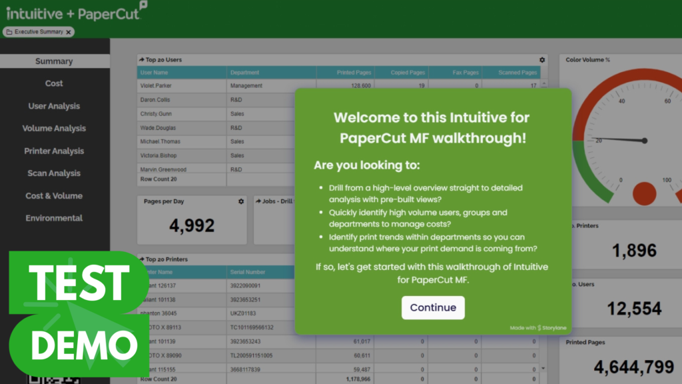Open Volume Analysis from the sidebar
The height and width of the screenshot is (384, 682).
pyautogui.click(x=54, y=129)
